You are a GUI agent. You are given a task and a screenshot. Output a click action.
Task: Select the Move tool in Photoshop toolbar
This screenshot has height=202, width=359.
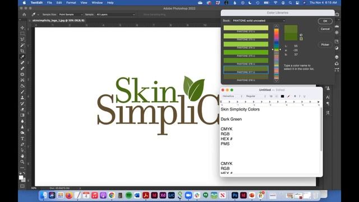22,27
